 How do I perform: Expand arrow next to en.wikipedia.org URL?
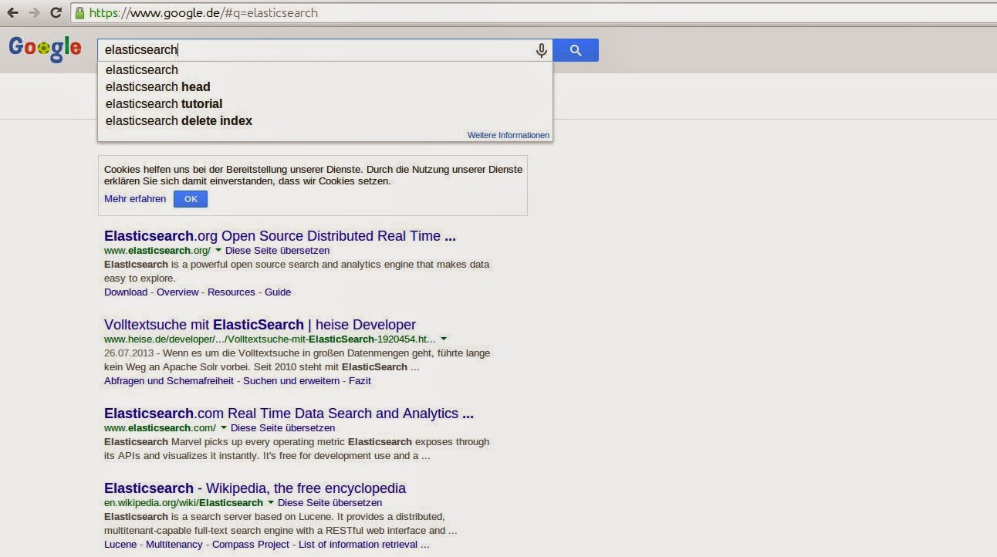tap(271, 503)
